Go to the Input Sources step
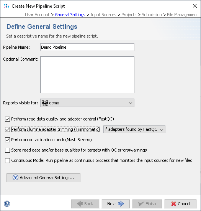The image size is (201, 211). tap(103, 15)
